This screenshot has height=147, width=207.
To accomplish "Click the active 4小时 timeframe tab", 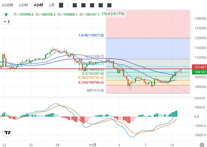I will 38,5.
